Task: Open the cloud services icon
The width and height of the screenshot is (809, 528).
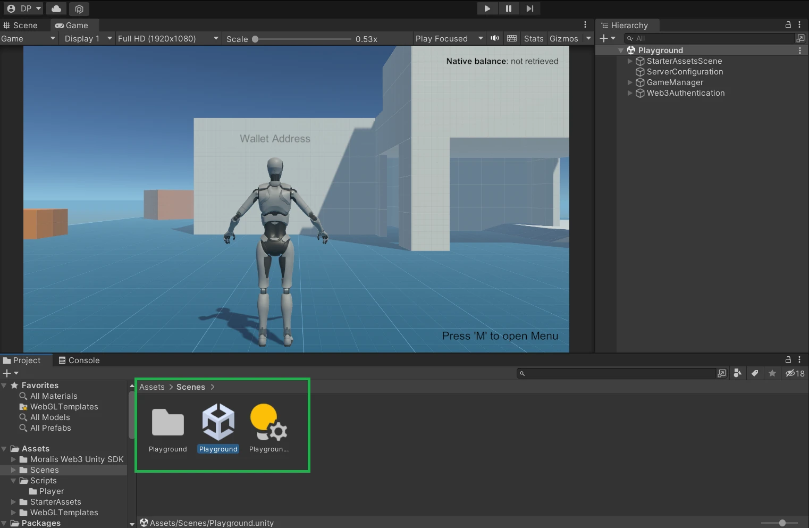Action: tap(56, 9)
